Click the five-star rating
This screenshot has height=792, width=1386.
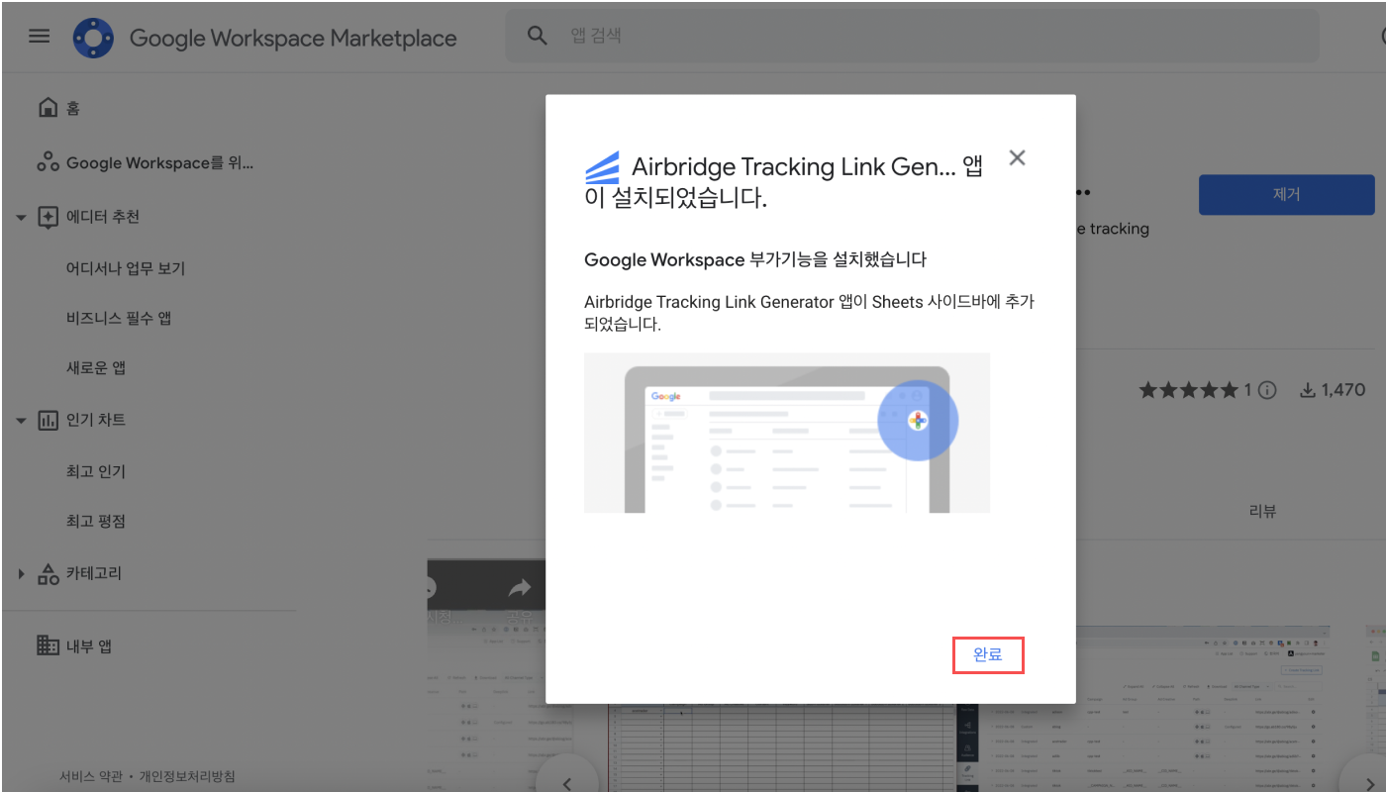pos(1189,390)
